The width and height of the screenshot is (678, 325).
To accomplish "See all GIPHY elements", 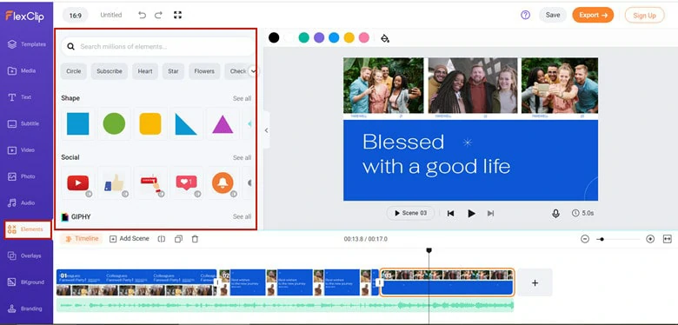I will [242, 216].
